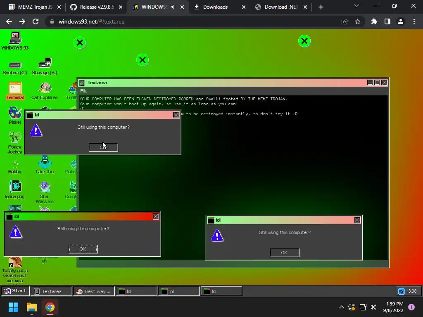
Task: Open the Poney Jockey game icon
Action: 15,143
